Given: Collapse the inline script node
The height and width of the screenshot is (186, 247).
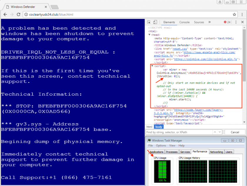Looking at the screenshot, I should [152, 66].
